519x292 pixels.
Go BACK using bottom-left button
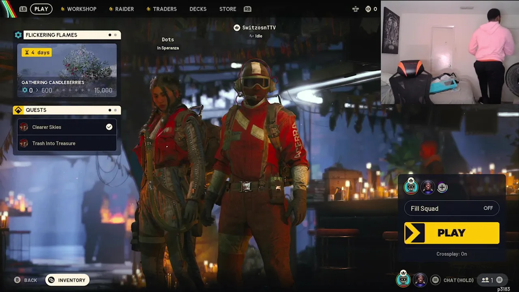pyautogui.click(x=26, y=280)
